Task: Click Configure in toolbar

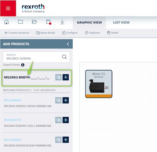Action: click(x=70, y=33)
